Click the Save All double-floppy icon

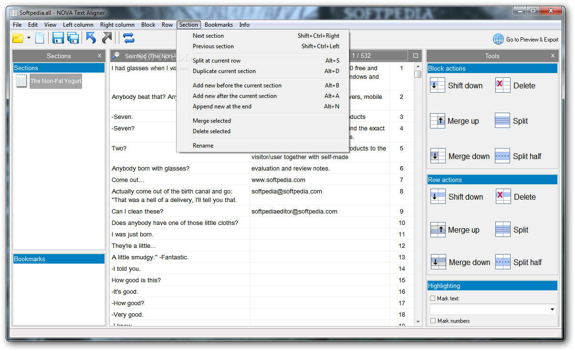73,38
